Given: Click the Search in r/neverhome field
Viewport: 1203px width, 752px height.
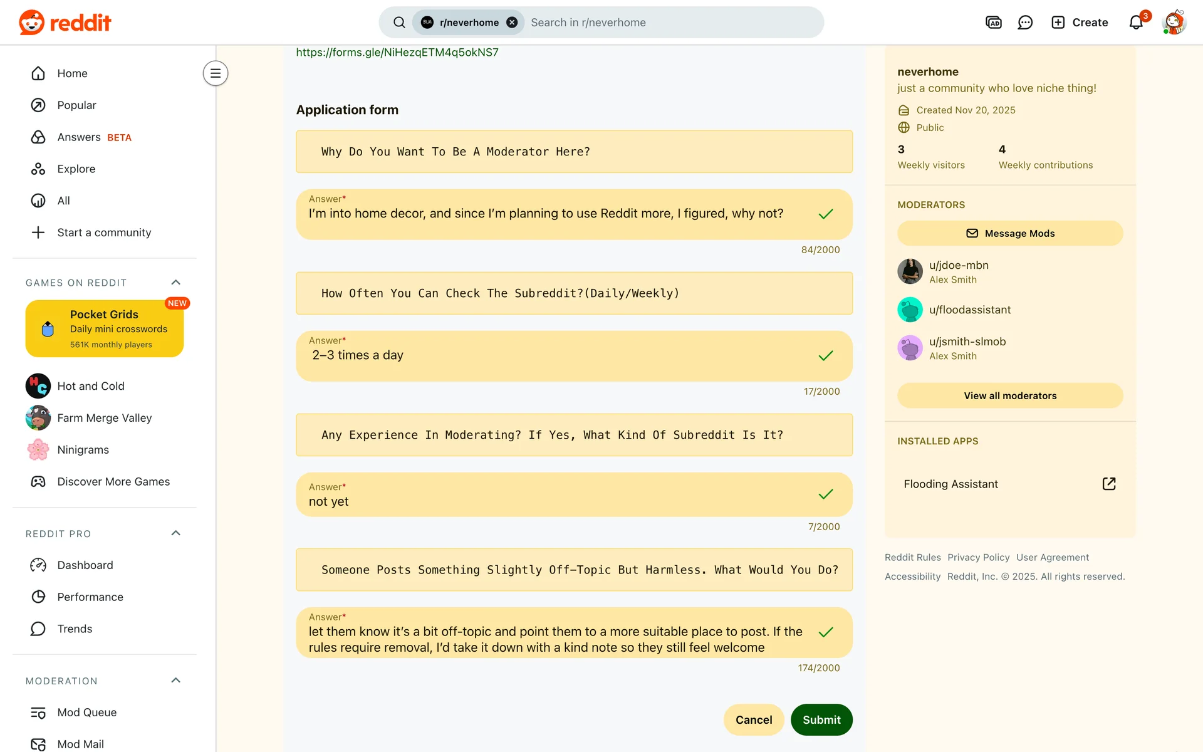Looking at the screenshot, I should [x=664, y=23].
